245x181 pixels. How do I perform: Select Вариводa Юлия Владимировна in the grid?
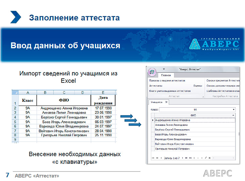[195, 139]
